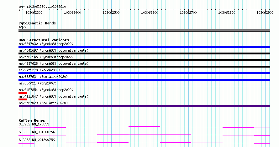Click the short red bar for nsv5457854
The height and width of the screenshot is (147, 279).
[x=23, y=93]
